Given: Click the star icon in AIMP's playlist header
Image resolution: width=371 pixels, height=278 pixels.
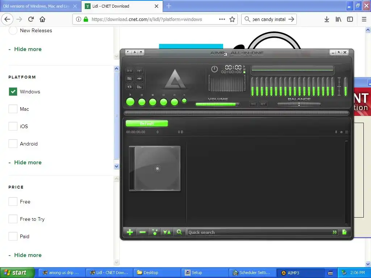Looking at the screenshot, I should (341, 132).
